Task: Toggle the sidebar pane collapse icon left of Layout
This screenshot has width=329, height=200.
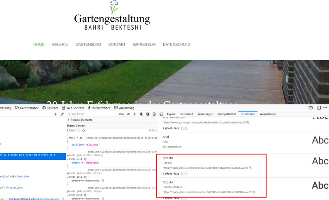Action: [161, 114]
